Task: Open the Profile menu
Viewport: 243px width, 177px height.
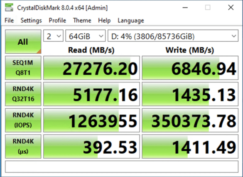Action: coord(57,20)
